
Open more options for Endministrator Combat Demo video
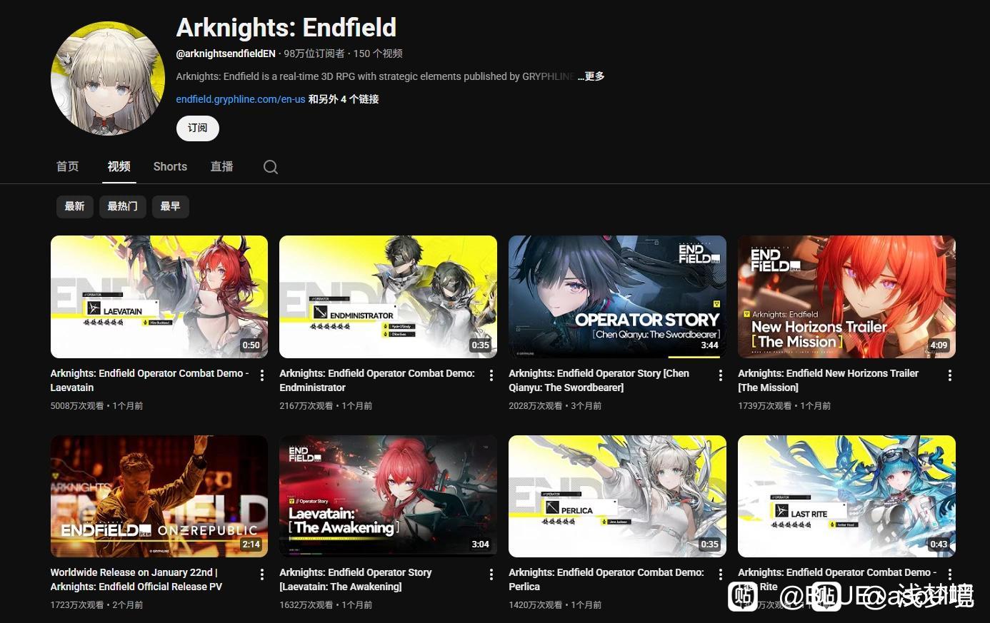click(x=491, y=375)
